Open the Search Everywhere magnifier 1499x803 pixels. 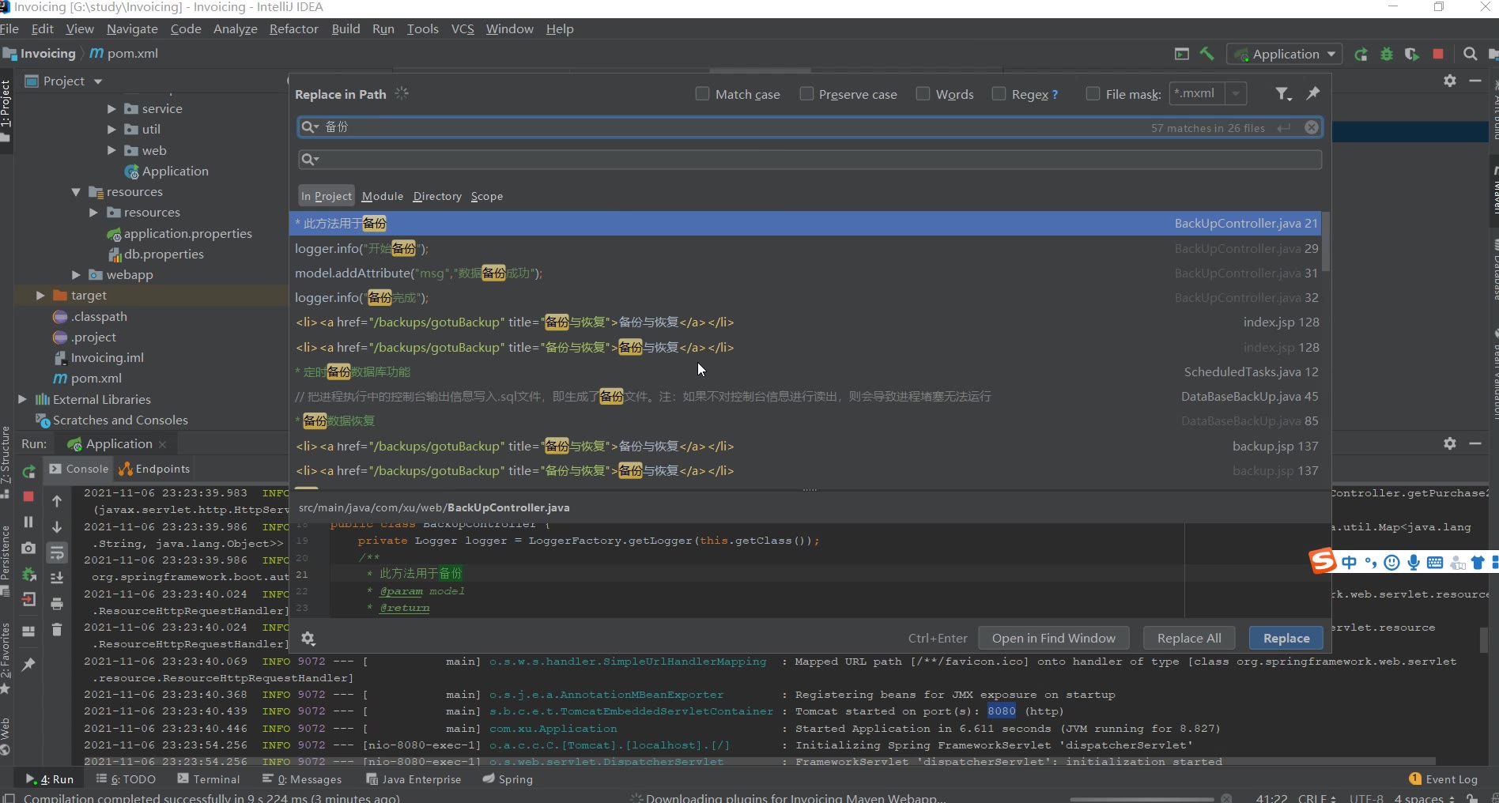(x=1470, y=54)
